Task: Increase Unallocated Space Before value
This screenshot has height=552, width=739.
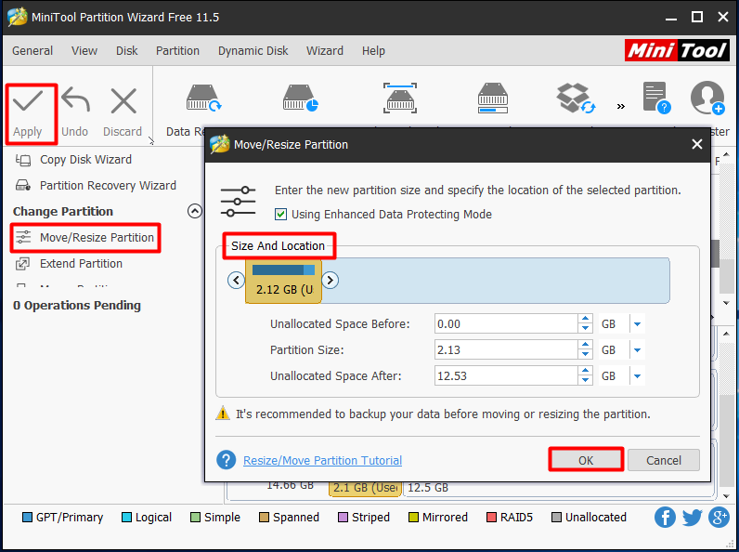Action: 585,319
